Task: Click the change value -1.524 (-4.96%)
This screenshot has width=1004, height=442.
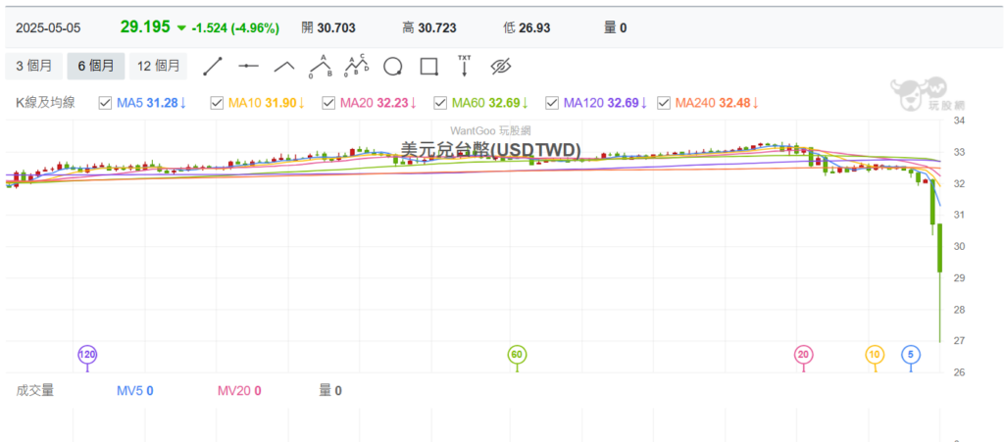Action: click(x=235, y=27)
